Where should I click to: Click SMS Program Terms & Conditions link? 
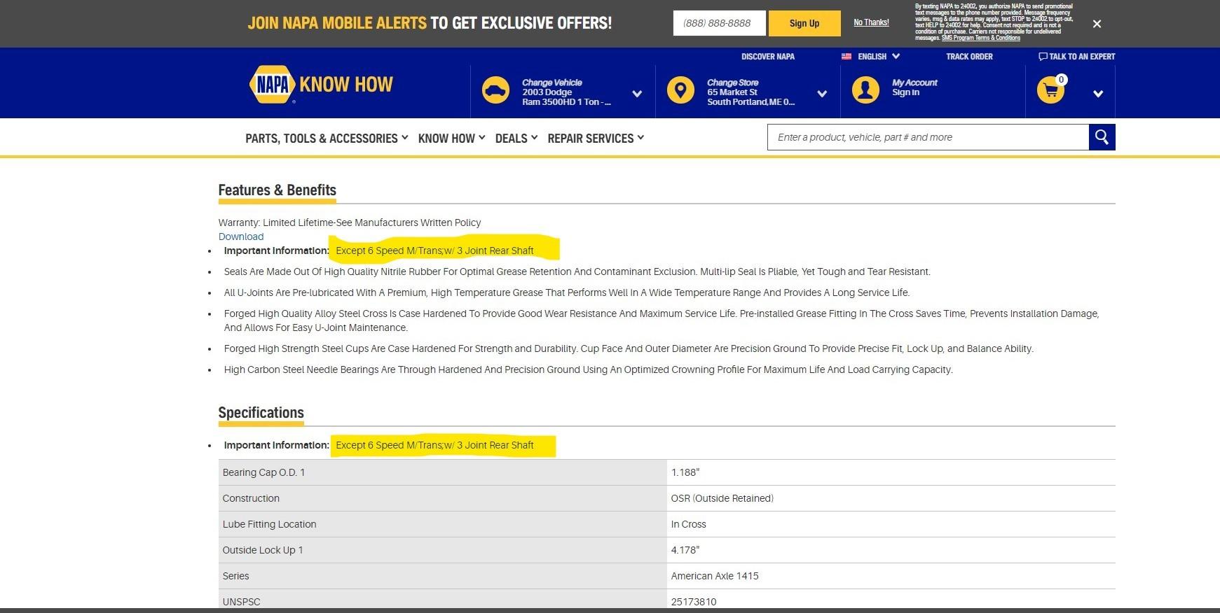click(981, 38)
